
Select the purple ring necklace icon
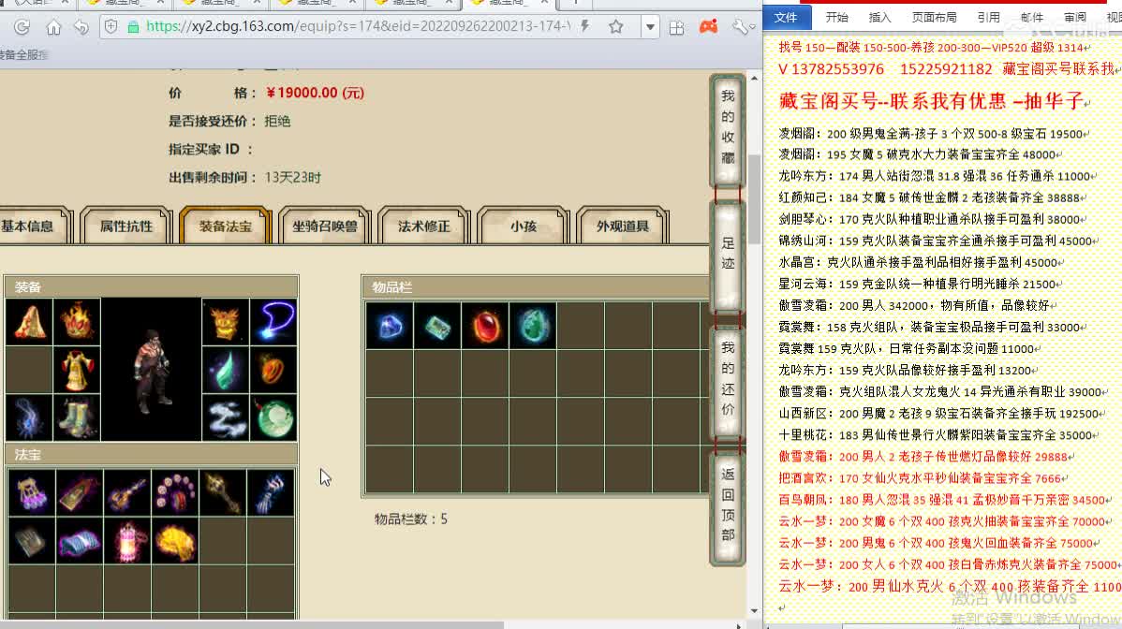pos(273,322)
